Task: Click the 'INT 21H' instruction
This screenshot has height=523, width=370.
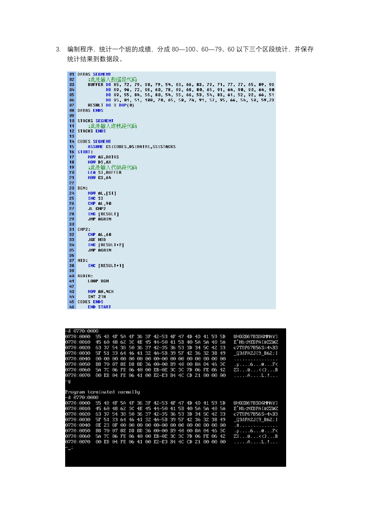Action: (x=98, y=297)
